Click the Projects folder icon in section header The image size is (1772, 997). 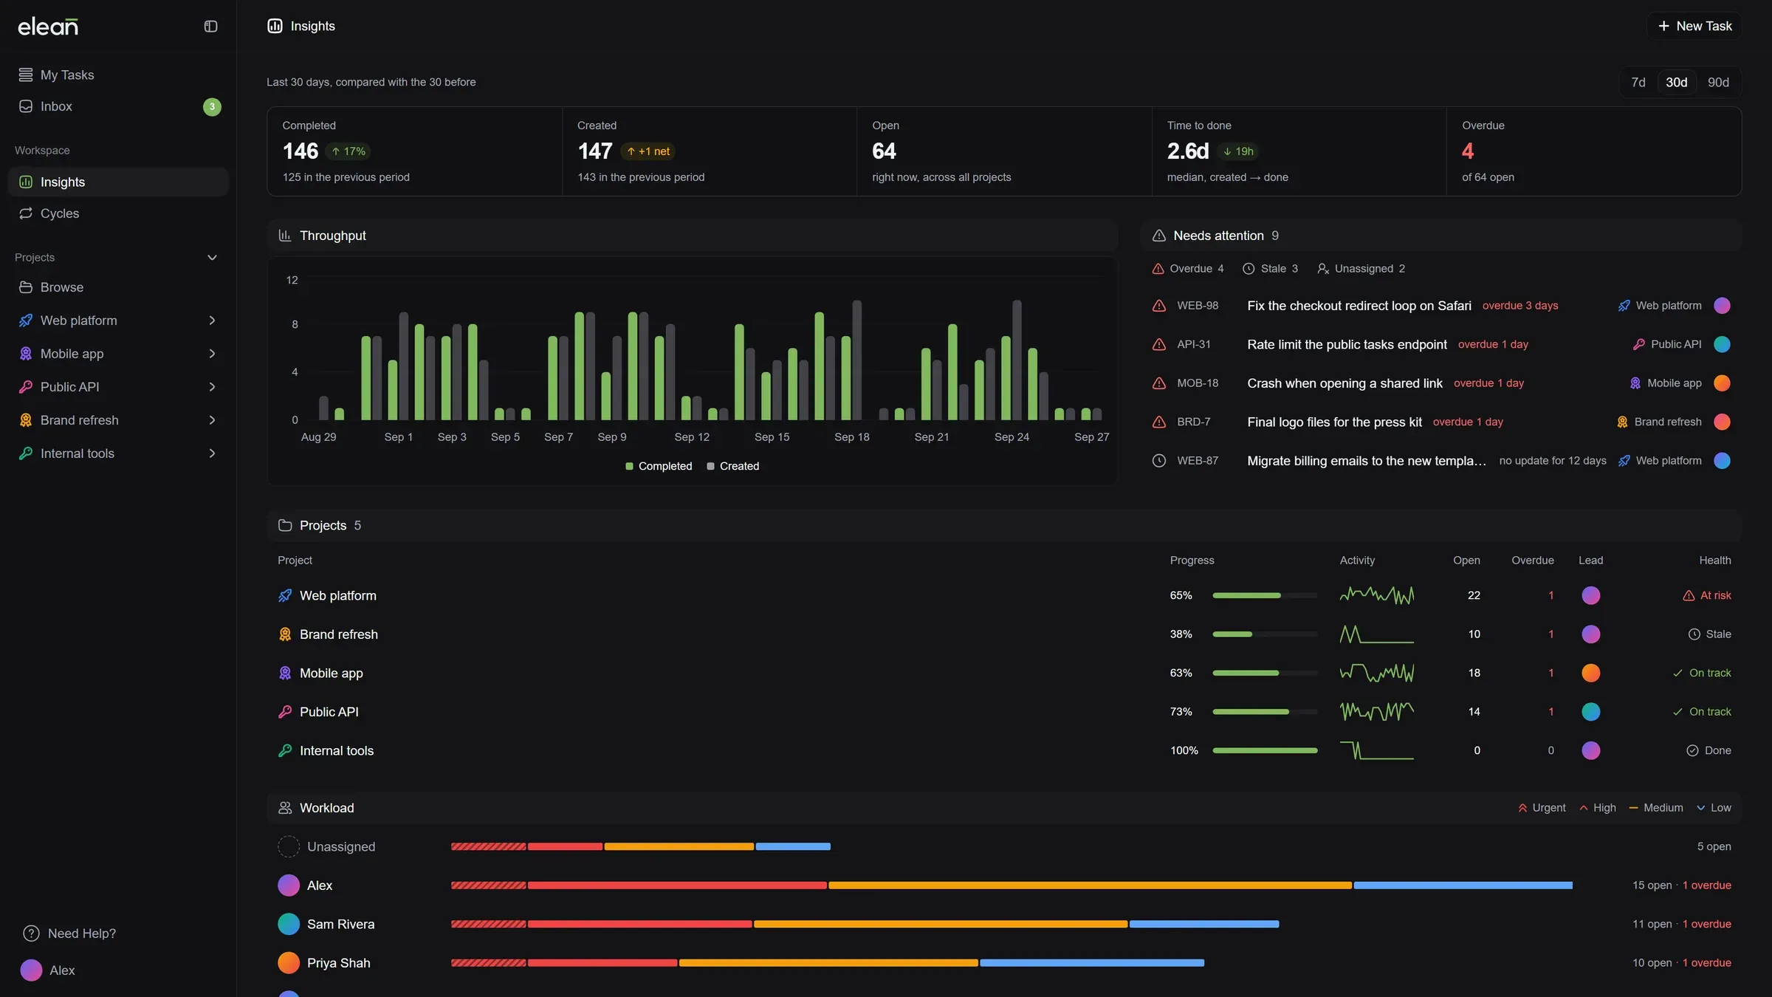coord(284,526)
